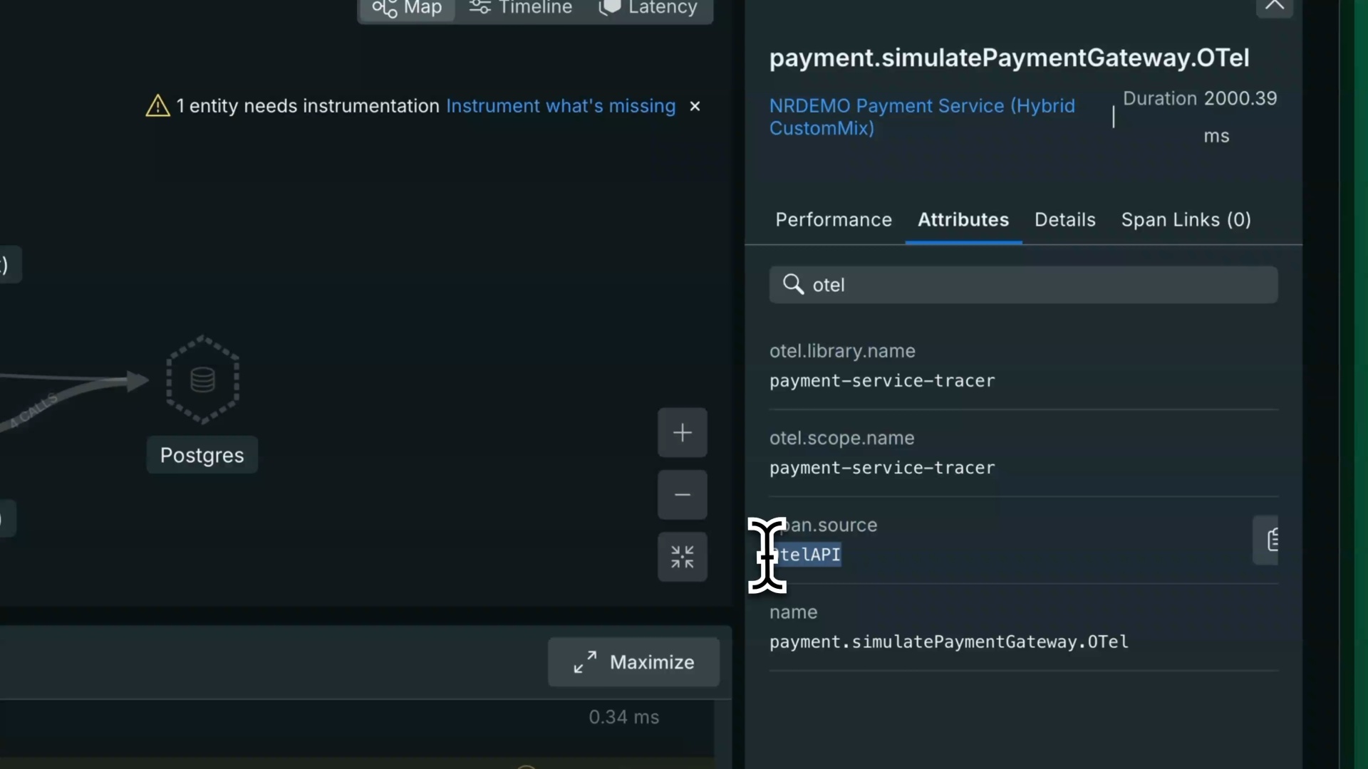Click the Maximize button
The height and width of the screenshot is (769, 1368).
coord(633,662)
